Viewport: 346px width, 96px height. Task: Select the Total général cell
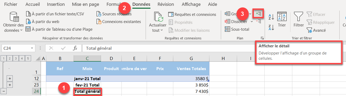pos(87,92)
